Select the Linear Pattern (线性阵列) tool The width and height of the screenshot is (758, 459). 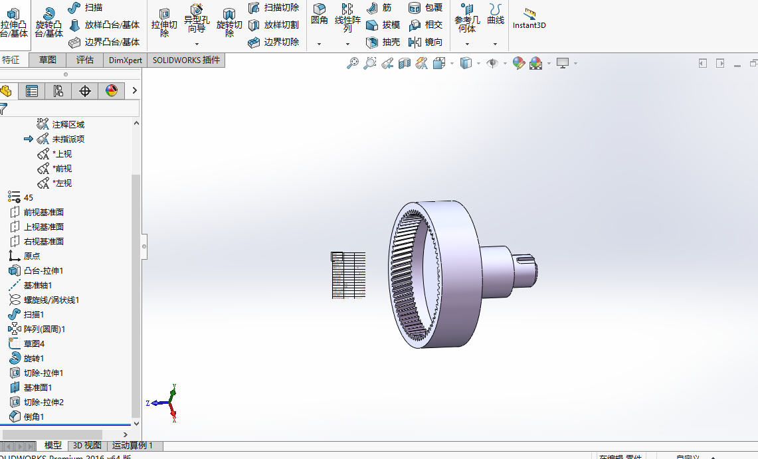tap(347, 19)
